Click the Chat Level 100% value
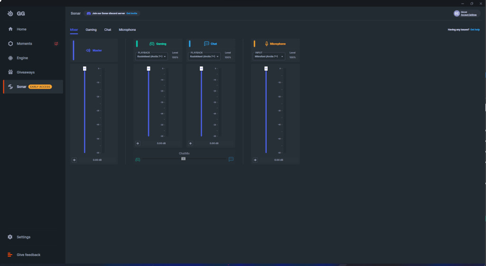The height and width of the screenshot is (266, 486). tap(228, 57)
